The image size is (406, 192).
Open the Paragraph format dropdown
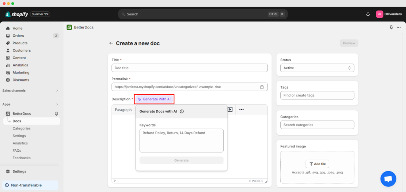click(x=124, y=110)
